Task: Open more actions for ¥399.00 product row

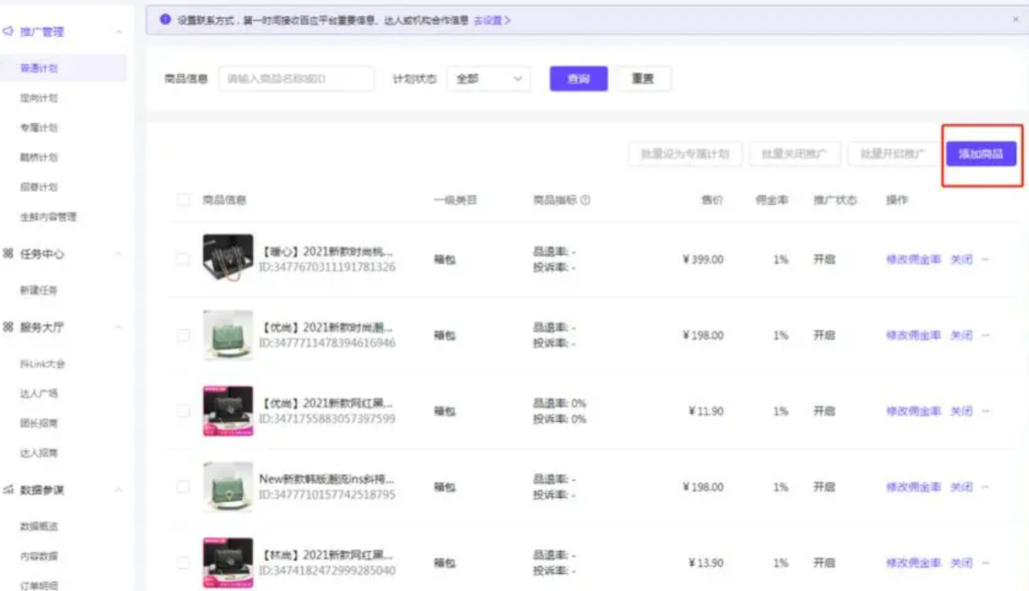Action: coord(985,260)
